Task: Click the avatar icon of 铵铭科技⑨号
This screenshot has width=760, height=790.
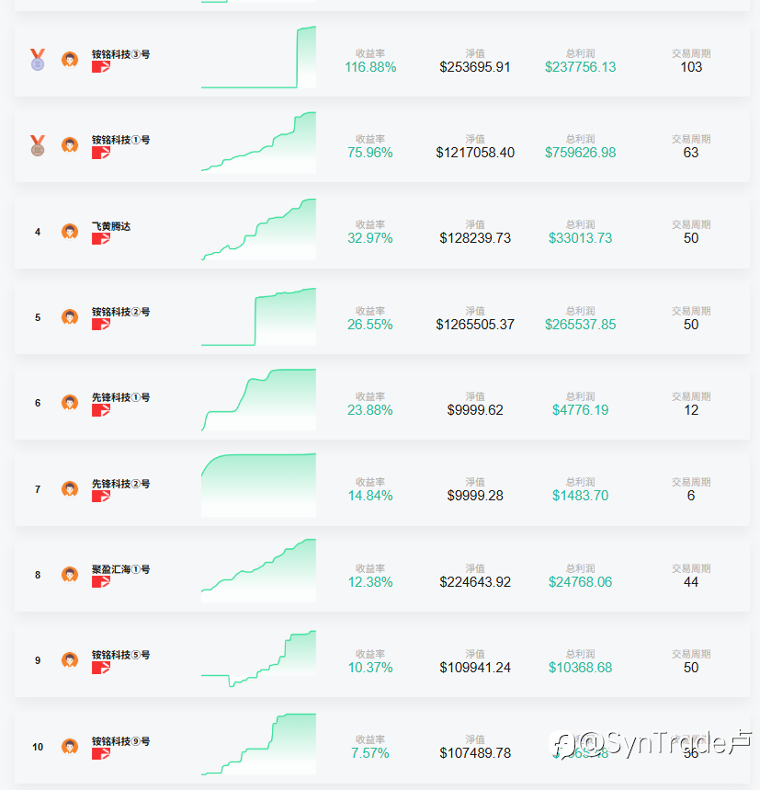Action: 70,747
